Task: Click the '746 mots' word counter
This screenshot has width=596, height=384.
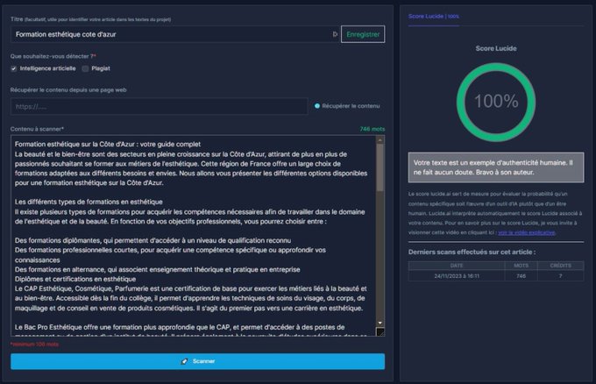Action: 372,129
